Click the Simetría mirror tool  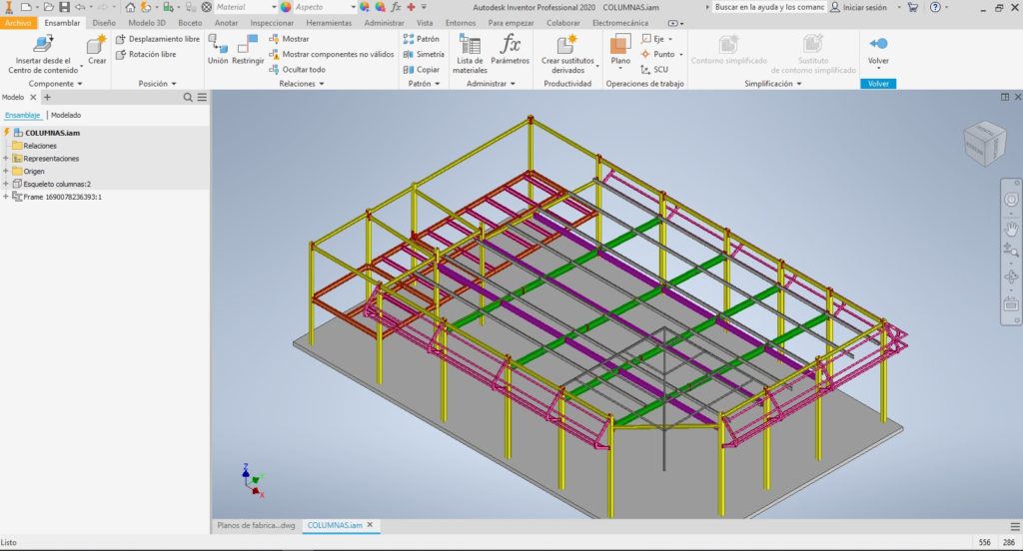423,54
